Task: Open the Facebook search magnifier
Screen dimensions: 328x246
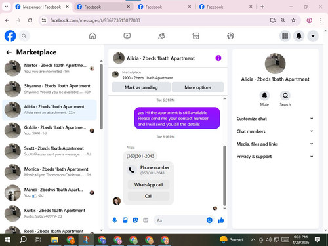Action: (24, 36)
